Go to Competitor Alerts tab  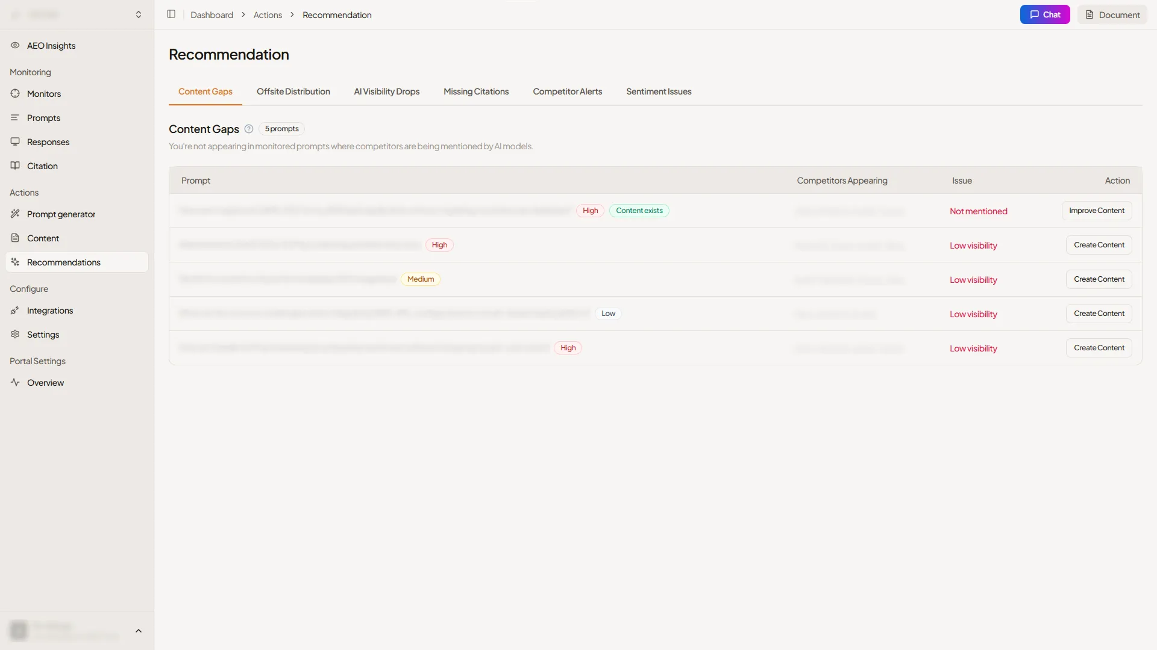tap(568, 92)
